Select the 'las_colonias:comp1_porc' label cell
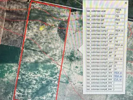The width and height of the screenshot is (133, 100). point(100,34)
